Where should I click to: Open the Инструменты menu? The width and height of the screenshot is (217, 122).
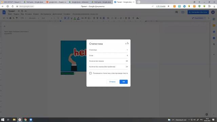[46, 14]
